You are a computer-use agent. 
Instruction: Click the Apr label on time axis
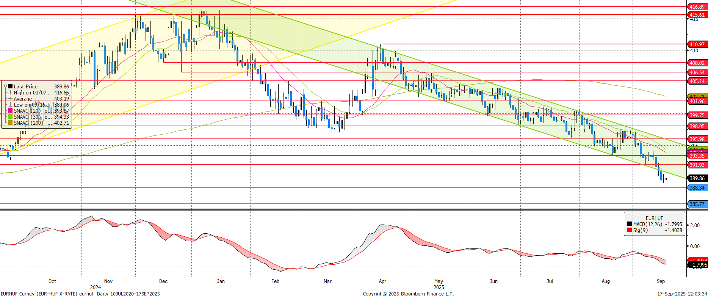(382, 281)
